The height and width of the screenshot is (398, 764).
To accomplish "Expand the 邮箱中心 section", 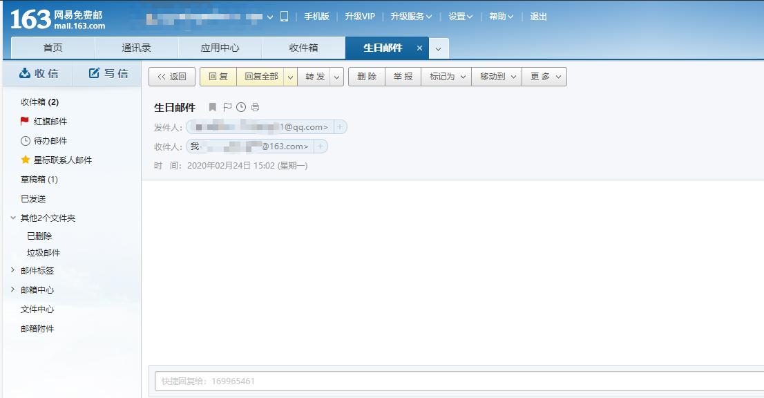I will (13, 290).
